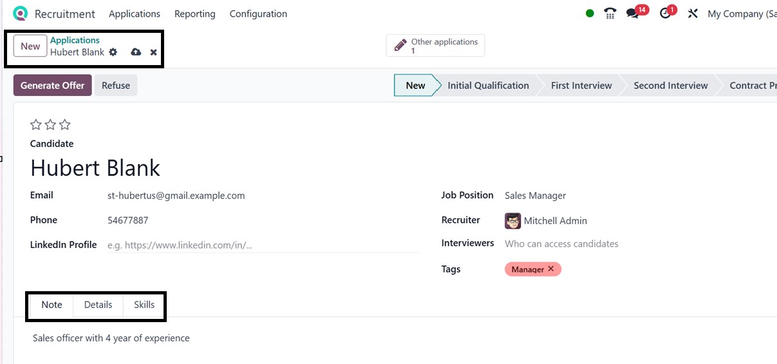Click the debug tools wrench icon
This screenshot has width=777, height=364.
pyautogui.click(x=693, y=14)
